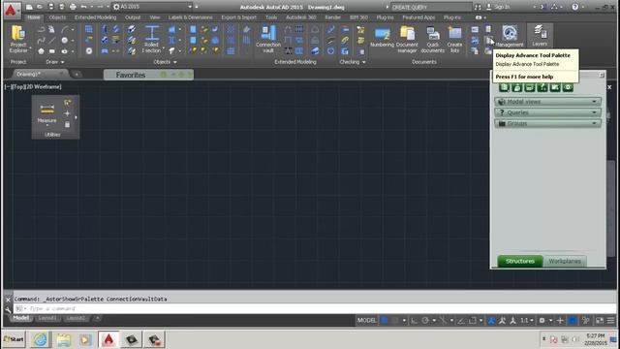Open the Help question mark icon
The height and width of the screenshot is (349, 620).
click(x=575, y=7)
